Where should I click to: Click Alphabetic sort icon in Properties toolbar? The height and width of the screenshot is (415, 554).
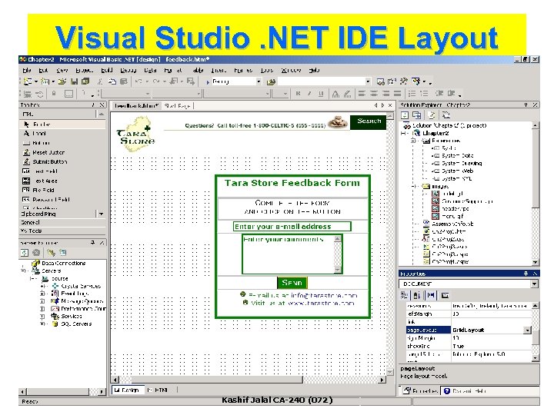pyautogui.click(x=417, y=295)
